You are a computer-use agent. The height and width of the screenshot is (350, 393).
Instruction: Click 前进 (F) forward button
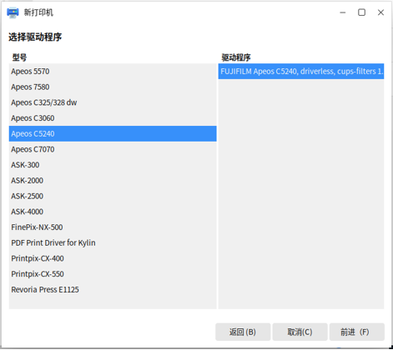pyautogui.click(x=357, y=332)
